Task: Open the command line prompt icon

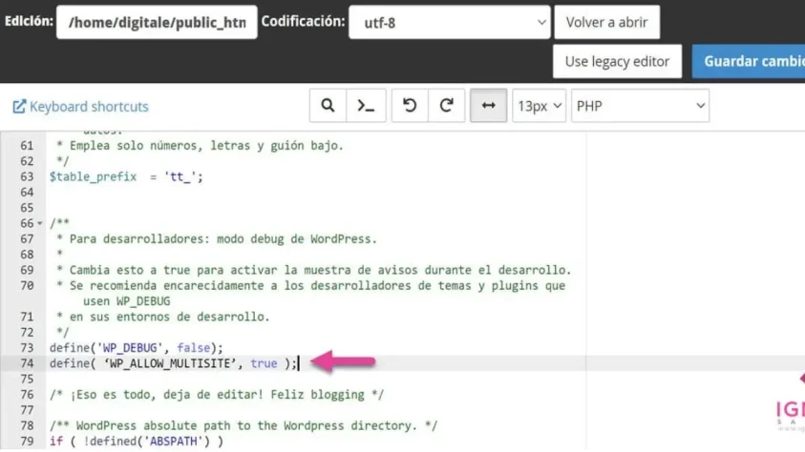Action: [366, 106]
